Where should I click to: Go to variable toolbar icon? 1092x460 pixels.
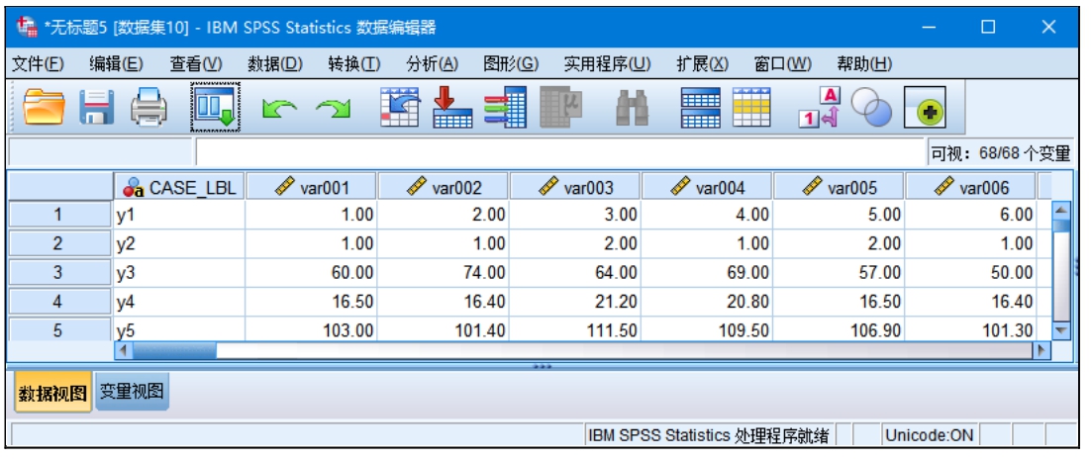pos(452,107)
